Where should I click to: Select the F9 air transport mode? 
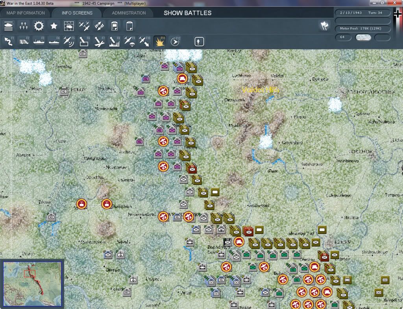tap(129, 42)
